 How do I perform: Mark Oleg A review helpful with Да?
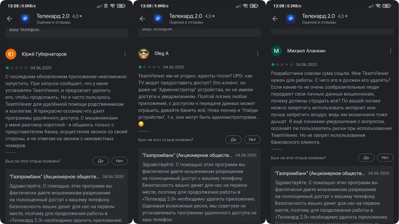point(233,140)
